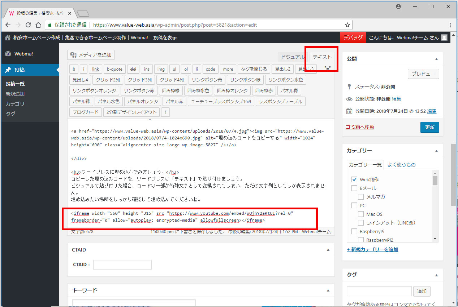Open 新規追加 in the sidebar
Image resolution: width=458 pixels, height=307 pixels.
coord(15,94)
